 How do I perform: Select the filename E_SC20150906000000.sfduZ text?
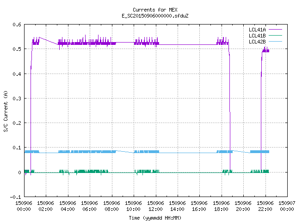pos(155,16)
